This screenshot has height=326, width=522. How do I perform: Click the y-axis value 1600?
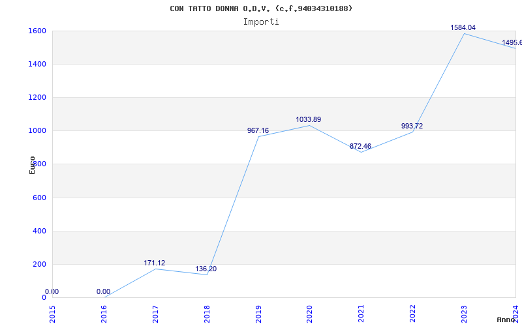click(x=37, y=31)
